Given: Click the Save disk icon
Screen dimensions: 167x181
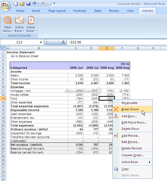Looking at the screenshot, I should coord(28,4).
